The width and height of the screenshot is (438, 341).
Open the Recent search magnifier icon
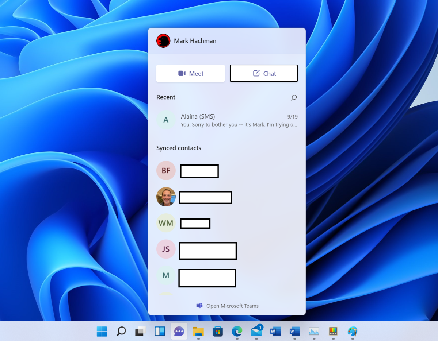coord(294,97)
